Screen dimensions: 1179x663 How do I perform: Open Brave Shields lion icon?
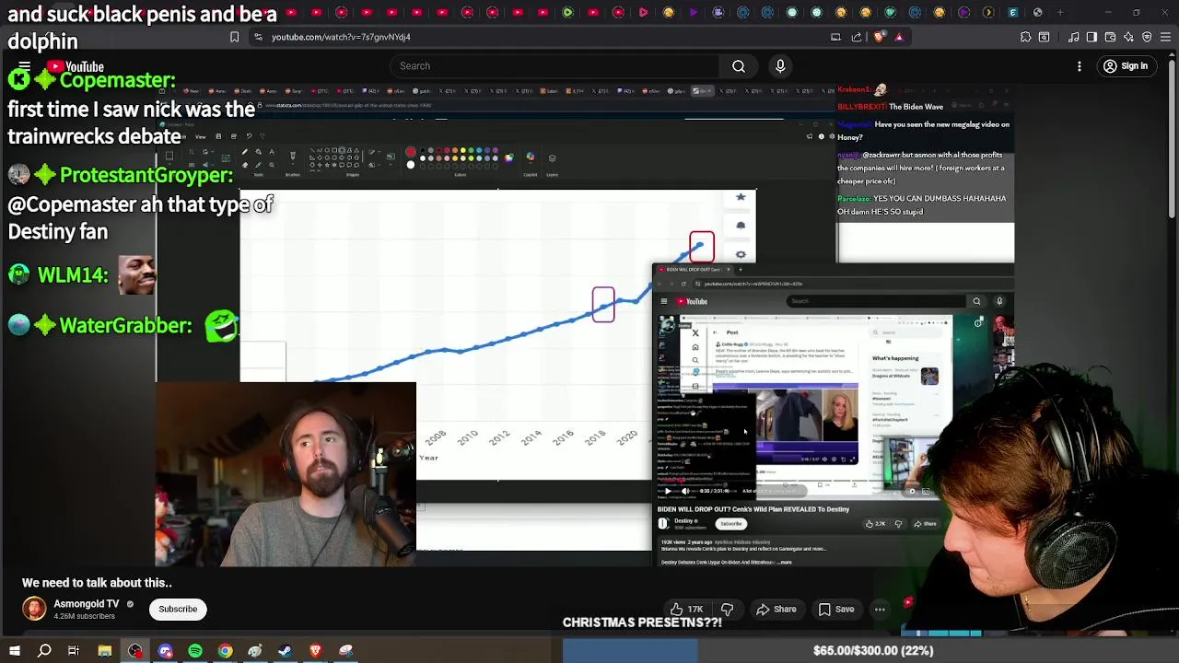[879, 37]
